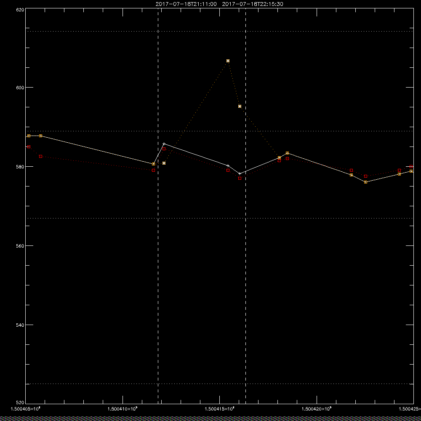The width and height of the screenshot is (421, 421).
Task: Click the 1.500415×10⁹ x-axis label
Action: click(220, 409)
